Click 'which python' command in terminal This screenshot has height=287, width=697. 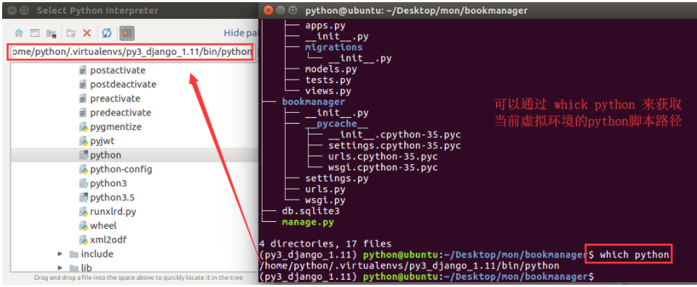click(x=634, y=255)
